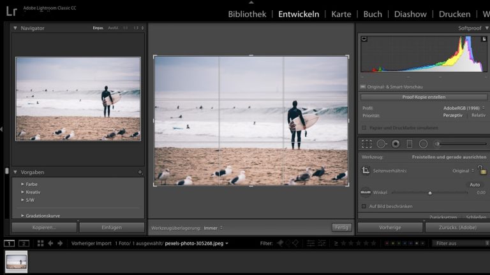
Task: Select the spot removal tool
Action: tap(382, 144)
